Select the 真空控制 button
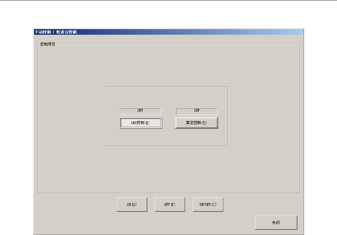Viewport: 337px width, 235px height. tap(197, 123)
